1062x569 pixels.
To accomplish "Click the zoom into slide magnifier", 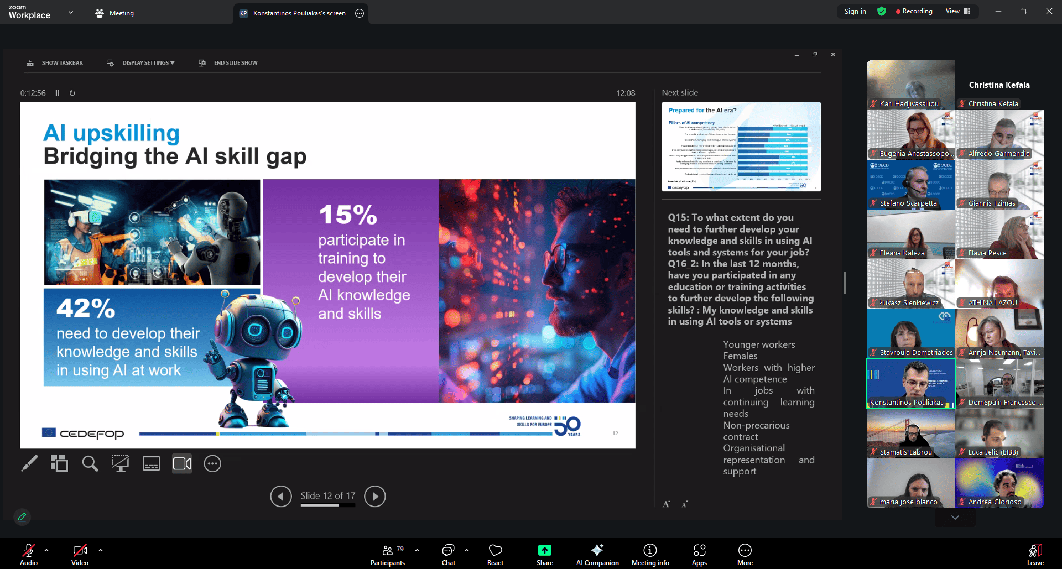I will (x=90, y=463).
